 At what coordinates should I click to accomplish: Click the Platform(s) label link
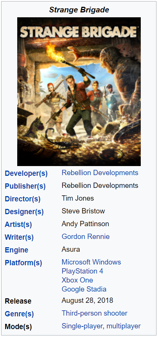click(23, 263)
